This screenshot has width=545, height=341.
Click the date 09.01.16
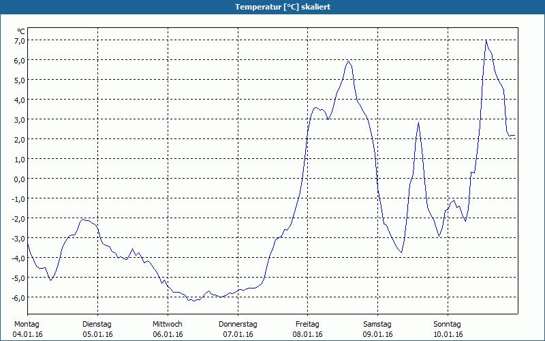click(x=378, y=334)
